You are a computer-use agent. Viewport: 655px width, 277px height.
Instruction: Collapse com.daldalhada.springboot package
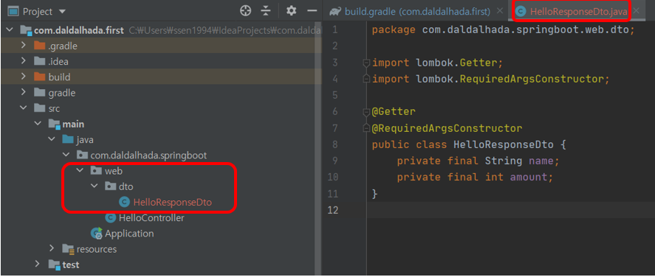click(x=66, y=155)
